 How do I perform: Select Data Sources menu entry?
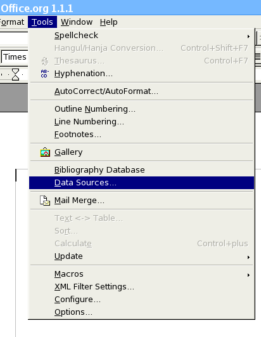pos(141,183)
